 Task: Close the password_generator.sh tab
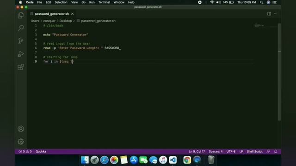click(x=73, y=14)
